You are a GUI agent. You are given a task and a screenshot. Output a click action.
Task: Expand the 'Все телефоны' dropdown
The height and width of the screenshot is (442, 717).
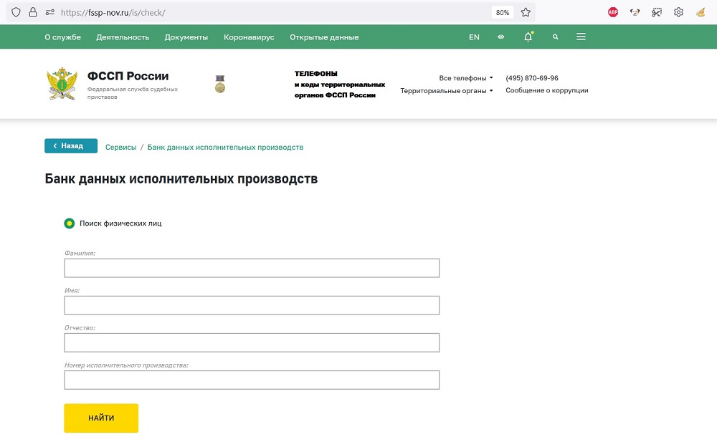466,78
